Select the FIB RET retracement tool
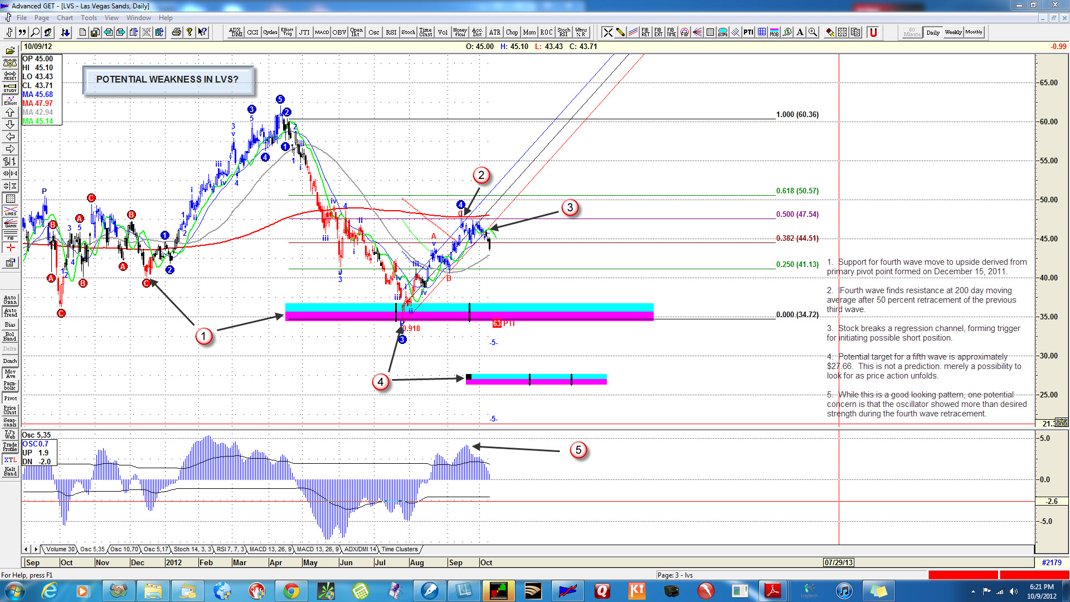This screenshot has height=602, width=1070. pos(645,32)
